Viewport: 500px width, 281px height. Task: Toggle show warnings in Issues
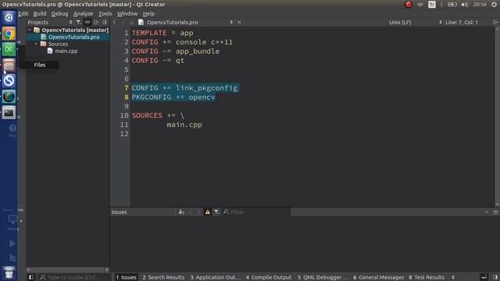[208, 212]
